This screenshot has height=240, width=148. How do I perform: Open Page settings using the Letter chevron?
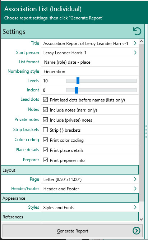pos(135,179)
